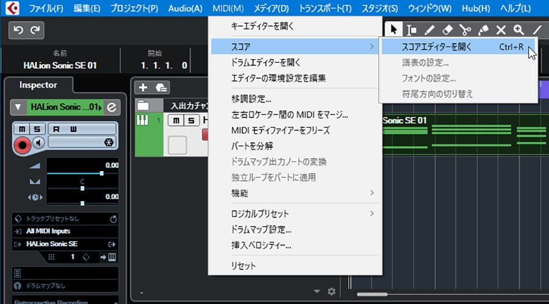The height and width of the screenshot is (304, 549).
Task: Click the program selector diamond icon
Action: coord(86,257)
